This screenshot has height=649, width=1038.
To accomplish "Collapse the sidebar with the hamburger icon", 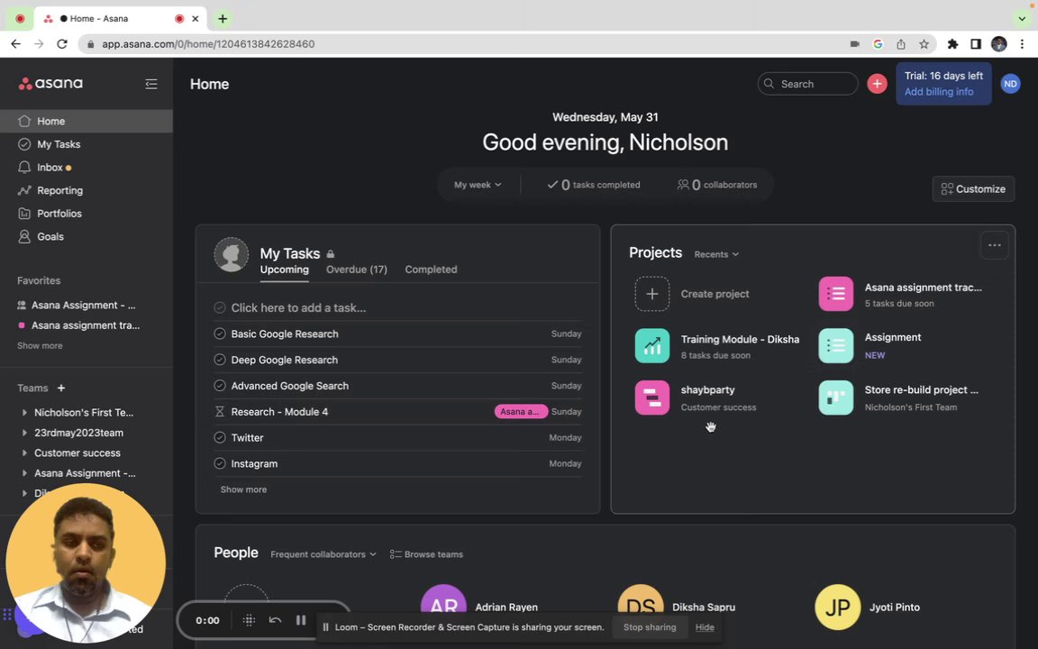I will click(151, 84).
